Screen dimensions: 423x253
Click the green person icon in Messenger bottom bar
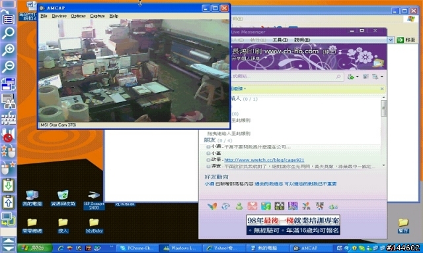[239, 206]
